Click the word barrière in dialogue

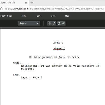[x=28, y=69]
